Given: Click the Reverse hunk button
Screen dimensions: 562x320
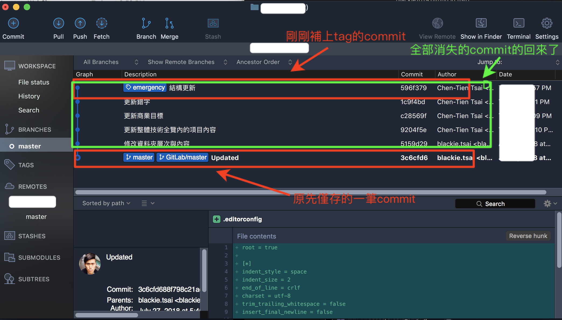Looking at the screenshot, I should pos(528,236).
